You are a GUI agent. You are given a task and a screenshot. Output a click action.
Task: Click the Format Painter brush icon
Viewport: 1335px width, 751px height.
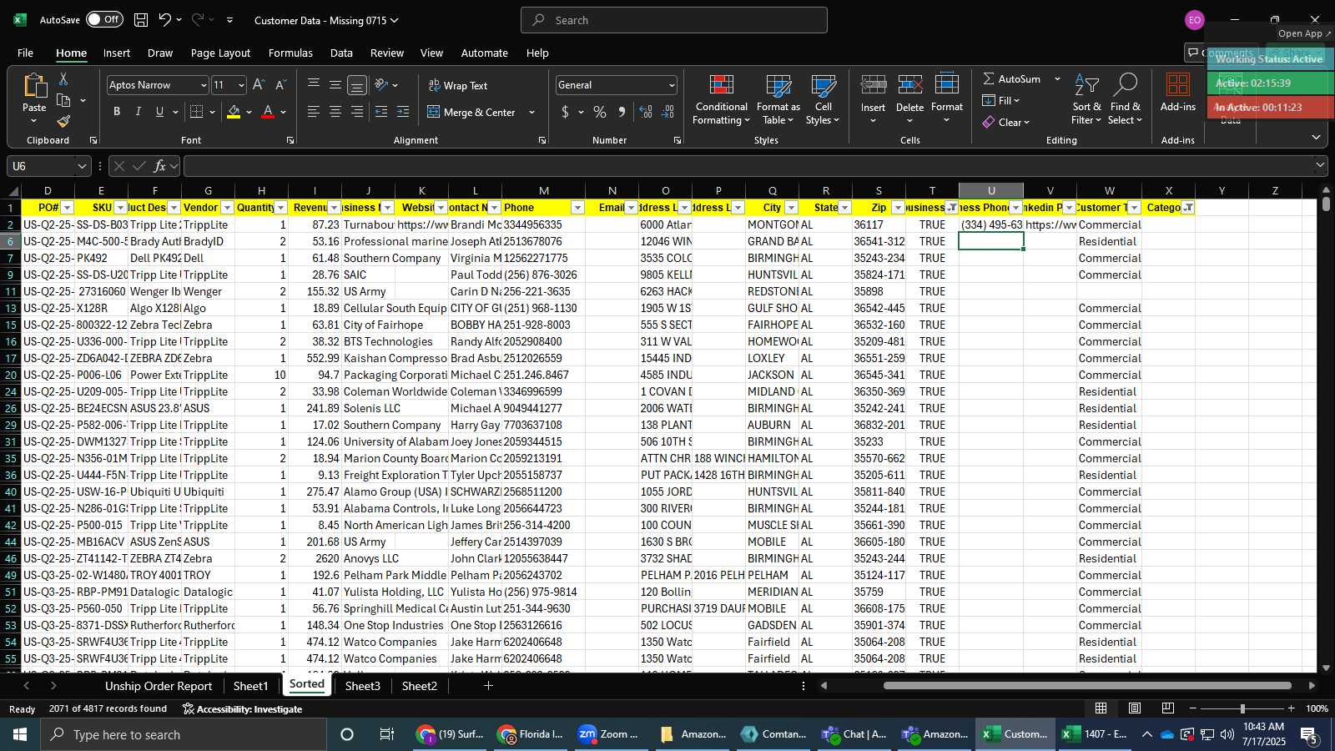pyautogui.click(x=63, y=121)
